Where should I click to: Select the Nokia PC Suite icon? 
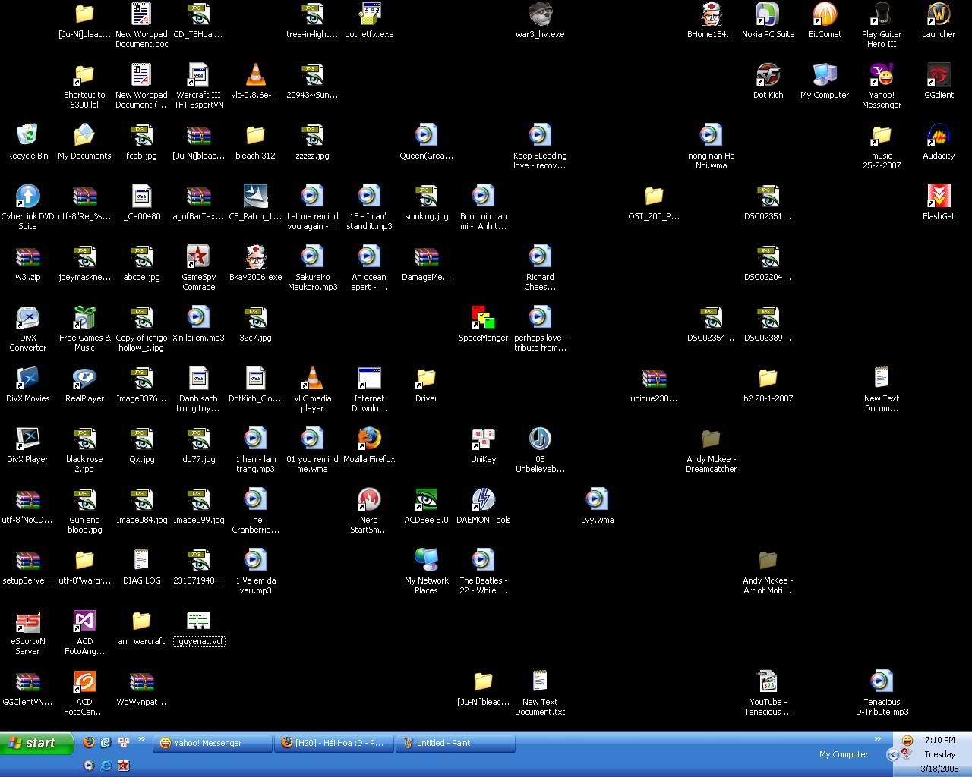pyautogui.click(x=768, y=20)
